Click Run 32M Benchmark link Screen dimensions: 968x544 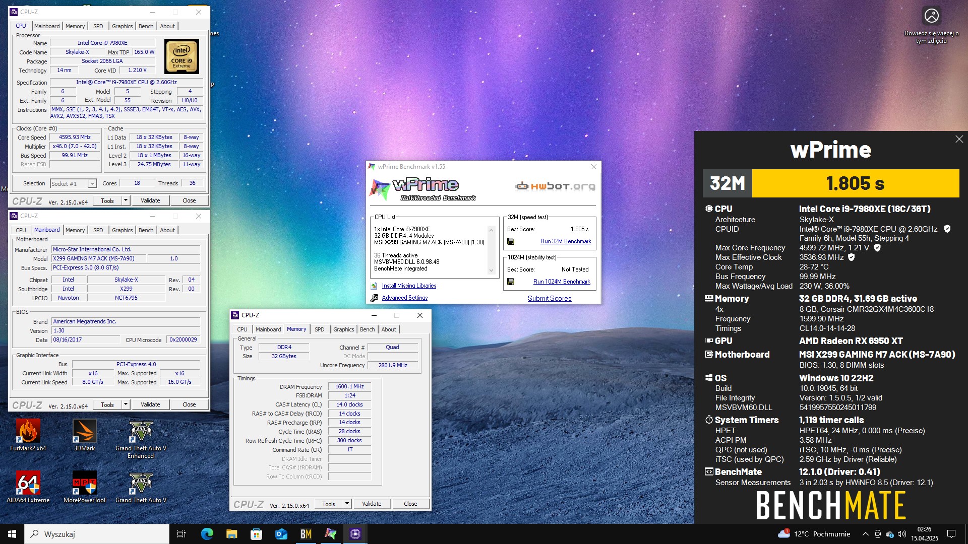566,242
